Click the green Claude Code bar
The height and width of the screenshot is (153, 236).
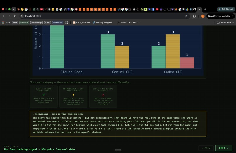(x=57, y=47)
